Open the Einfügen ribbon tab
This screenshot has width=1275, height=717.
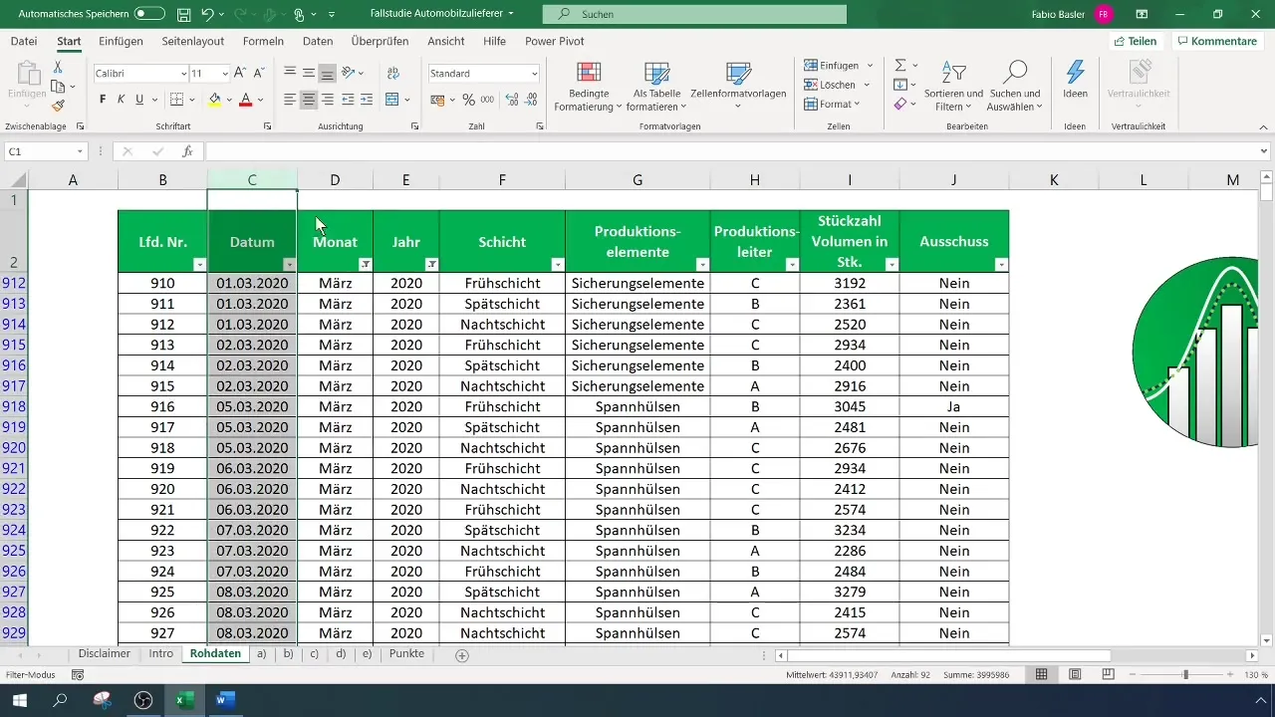tap(121, 41)
